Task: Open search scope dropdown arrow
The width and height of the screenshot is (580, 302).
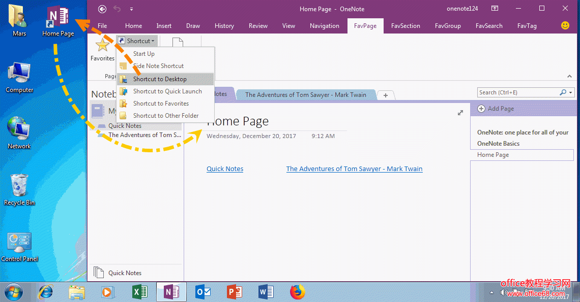Action: pos(571,92)
